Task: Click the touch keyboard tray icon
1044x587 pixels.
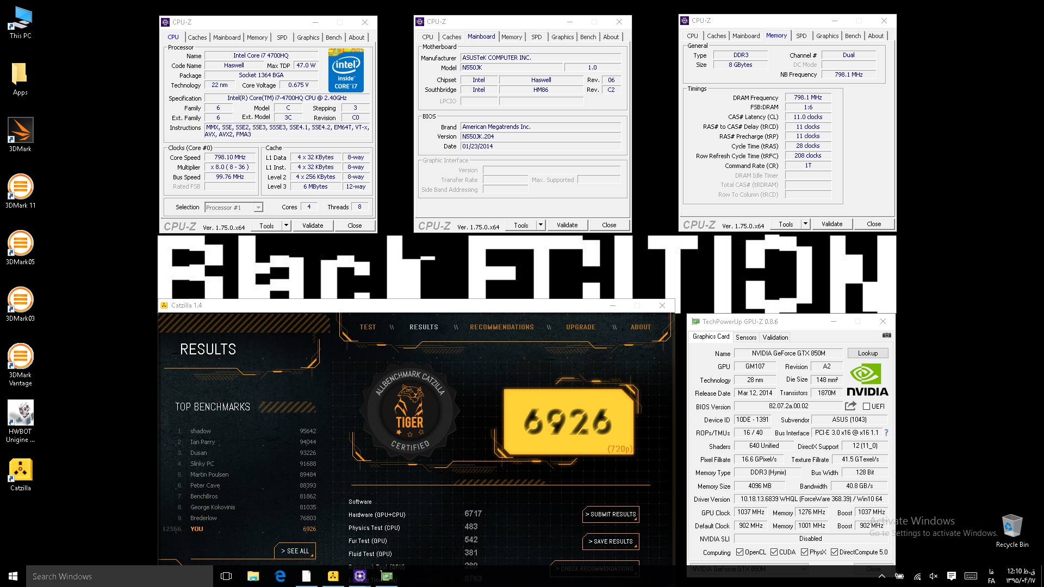Action: click(971, 576)
